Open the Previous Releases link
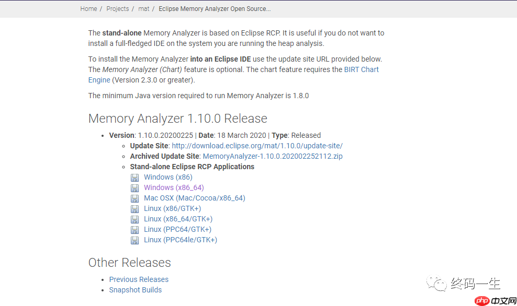 pyautogui.click(x=139, y=279)
